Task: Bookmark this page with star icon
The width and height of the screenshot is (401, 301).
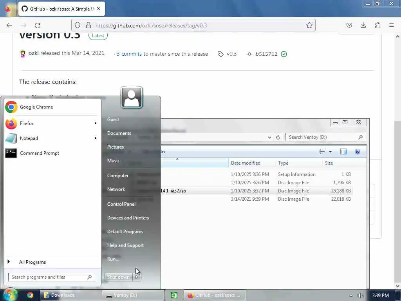Action: [309, 25]
